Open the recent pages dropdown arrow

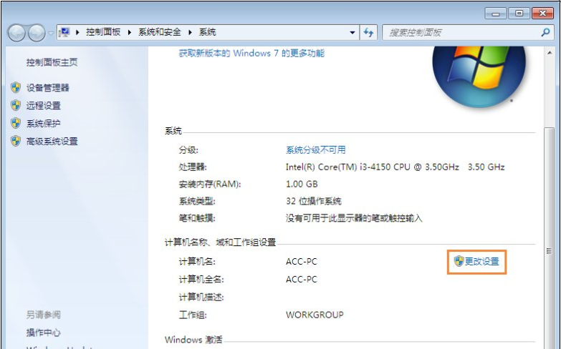point(51,33)
